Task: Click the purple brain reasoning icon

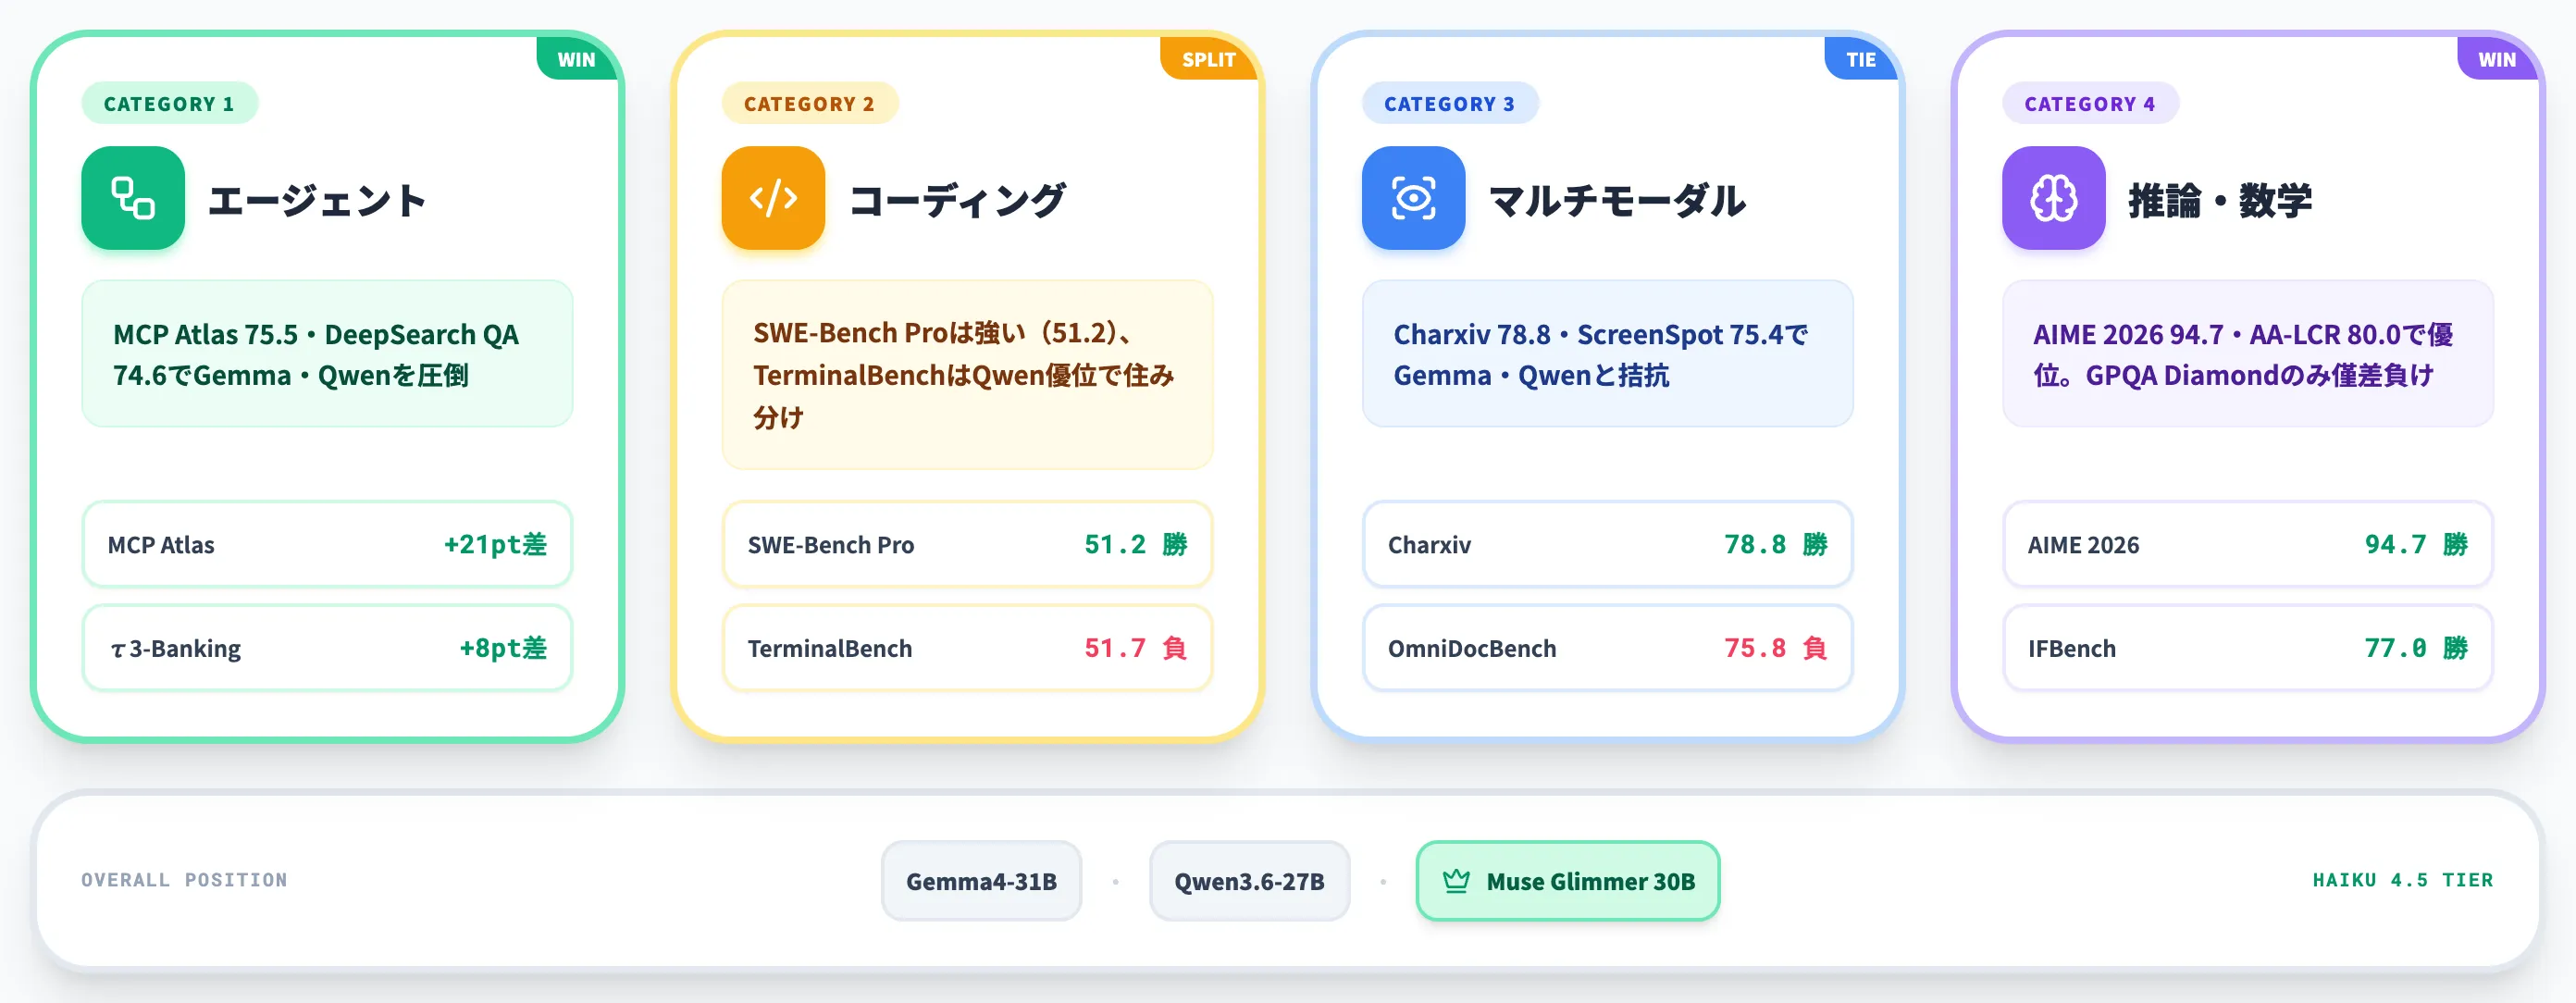Action: coord(2053,198)
